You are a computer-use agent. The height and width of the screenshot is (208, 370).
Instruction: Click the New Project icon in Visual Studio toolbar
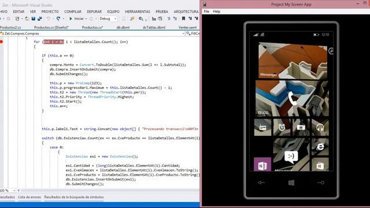click(x=17, y=18)
